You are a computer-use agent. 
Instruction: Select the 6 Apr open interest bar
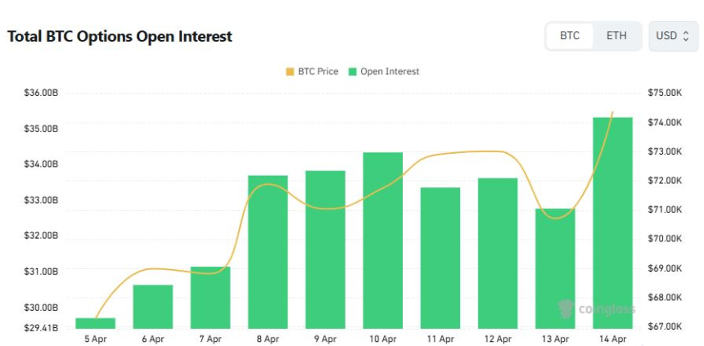click(x=153, y=307)
